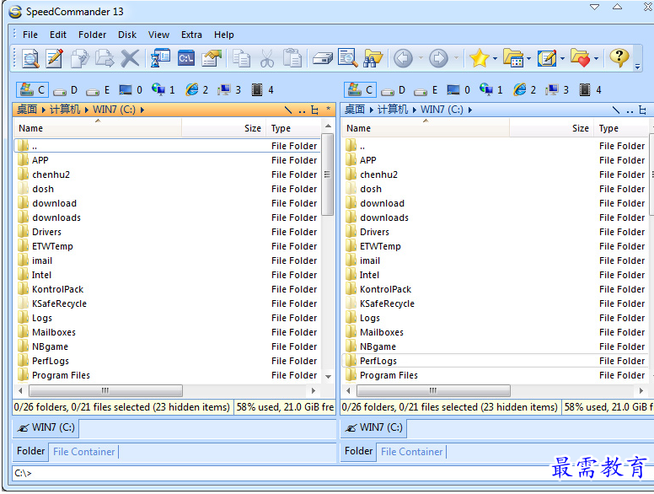Switch to File Container tab in left panel

(83, 452)
